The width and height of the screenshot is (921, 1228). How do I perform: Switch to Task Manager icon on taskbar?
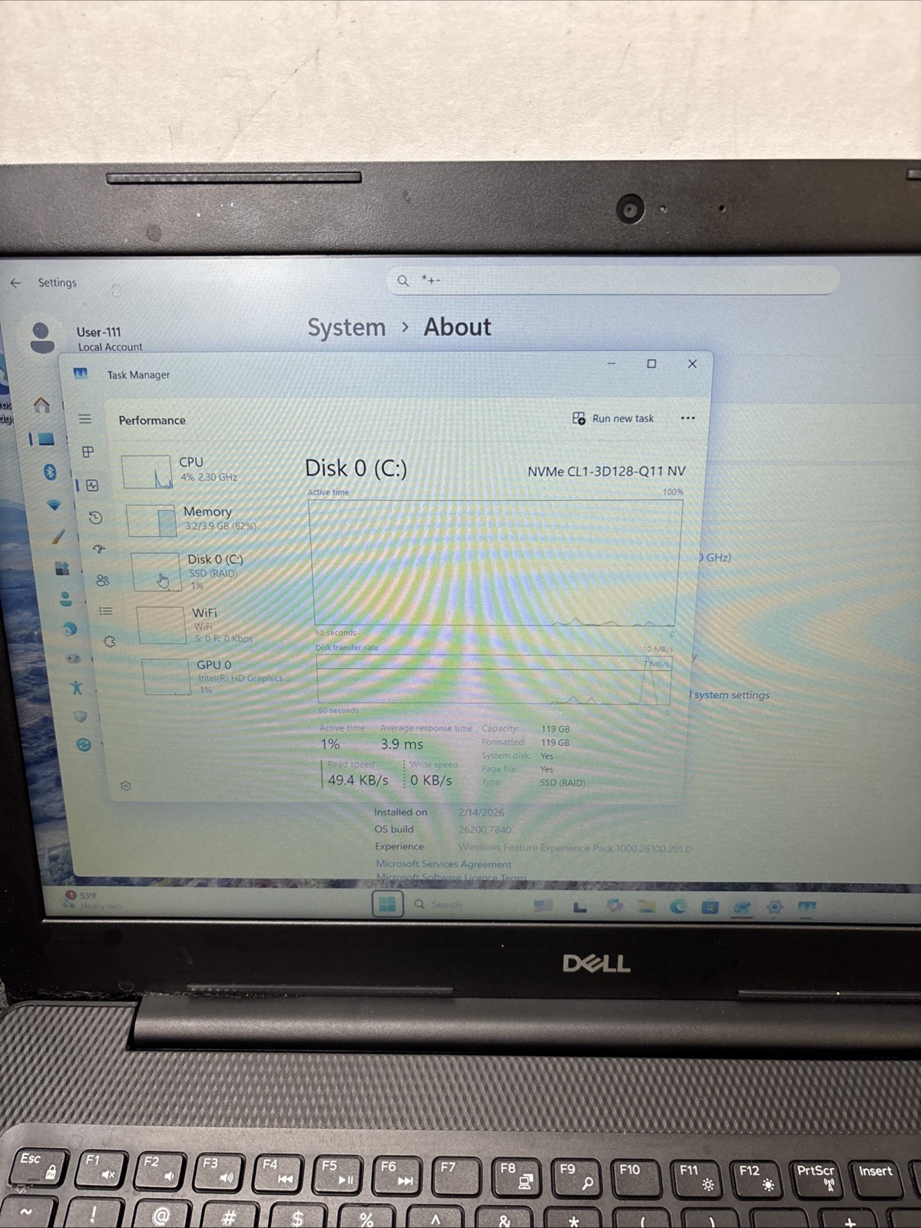(x=807, y=908)
